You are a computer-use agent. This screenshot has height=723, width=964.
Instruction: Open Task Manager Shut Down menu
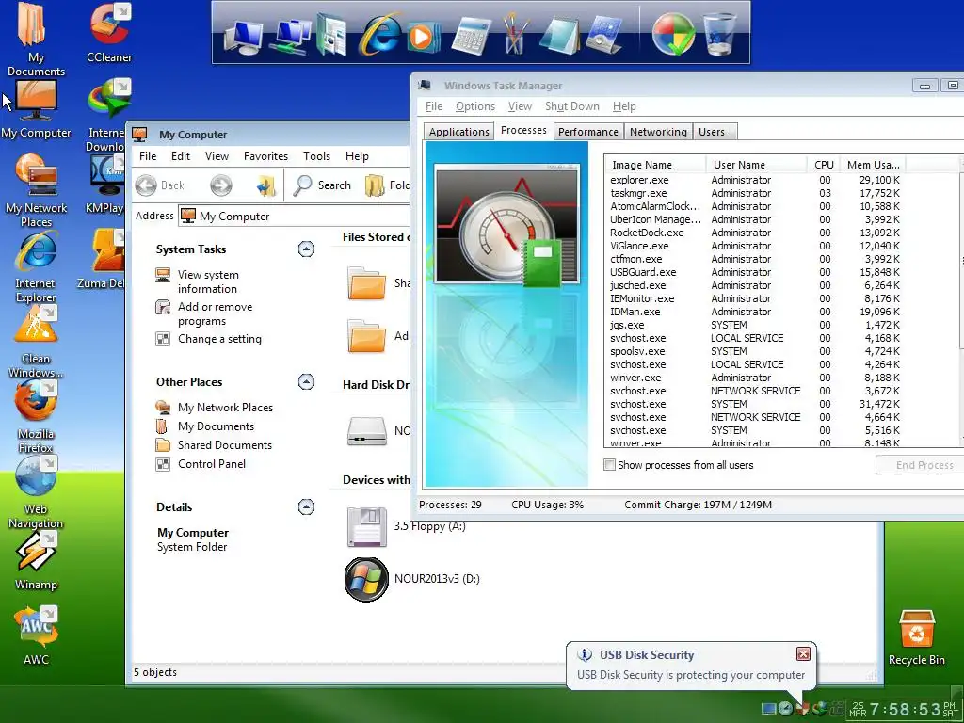point(571,106)
